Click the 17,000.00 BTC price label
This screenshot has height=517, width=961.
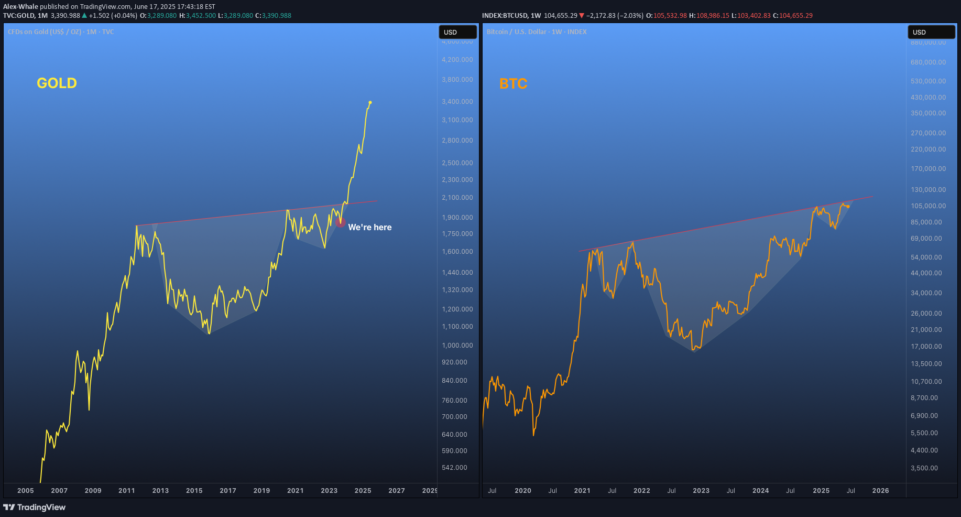(926, 347)
